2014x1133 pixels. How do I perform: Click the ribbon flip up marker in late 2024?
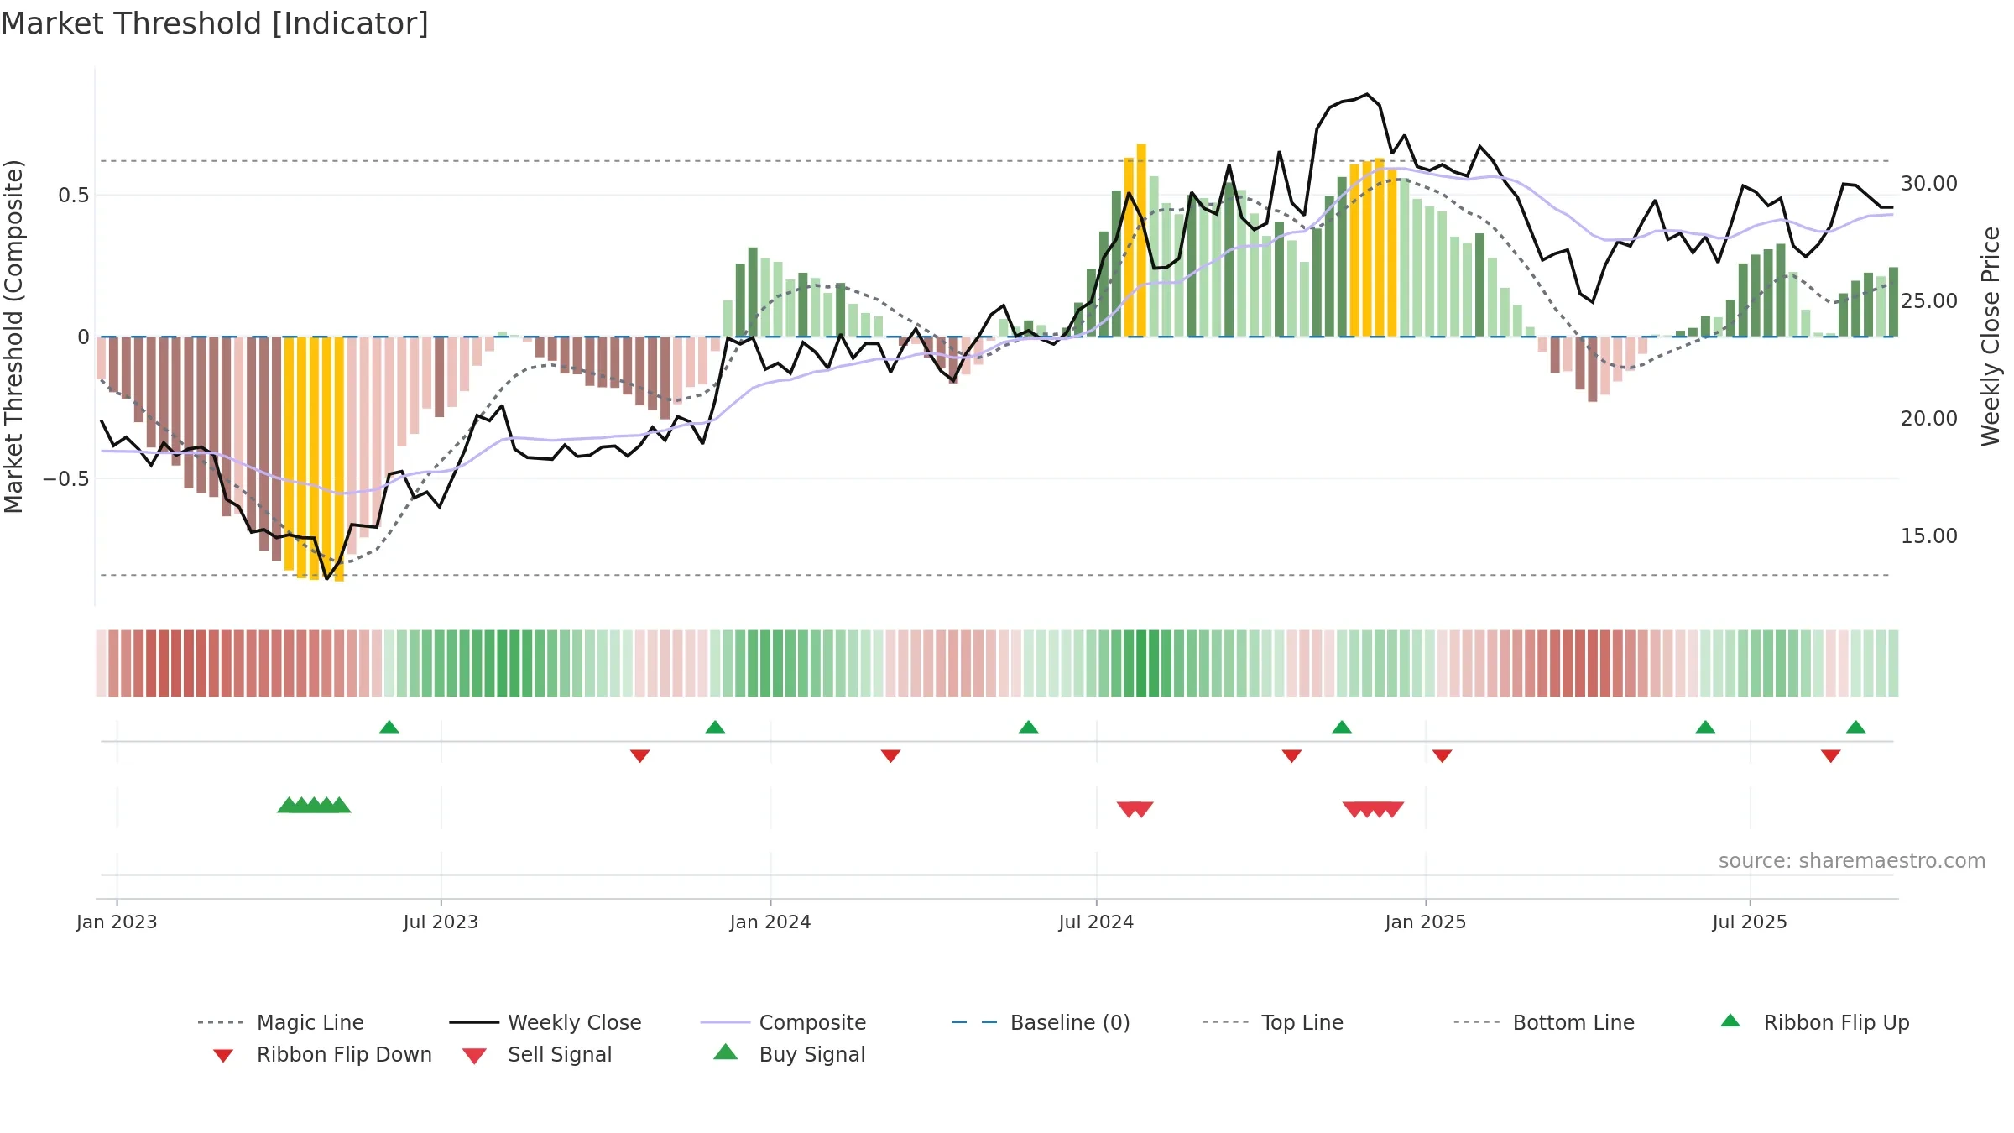[x=1342, y=727]
